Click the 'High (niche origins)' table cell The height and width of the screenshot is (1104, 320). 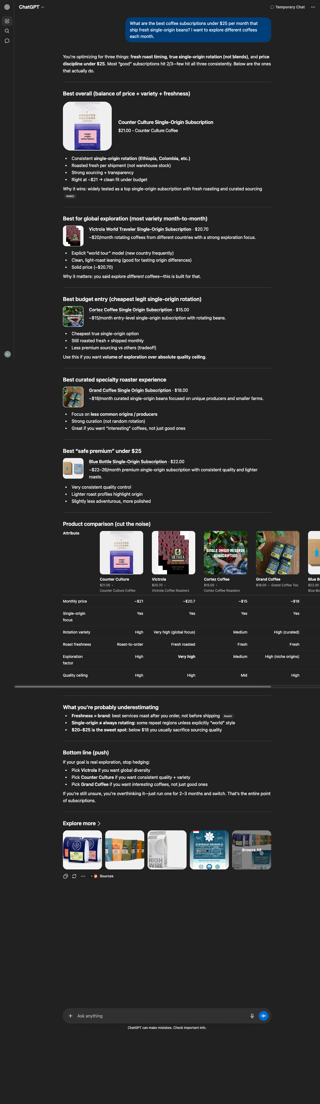282,657
